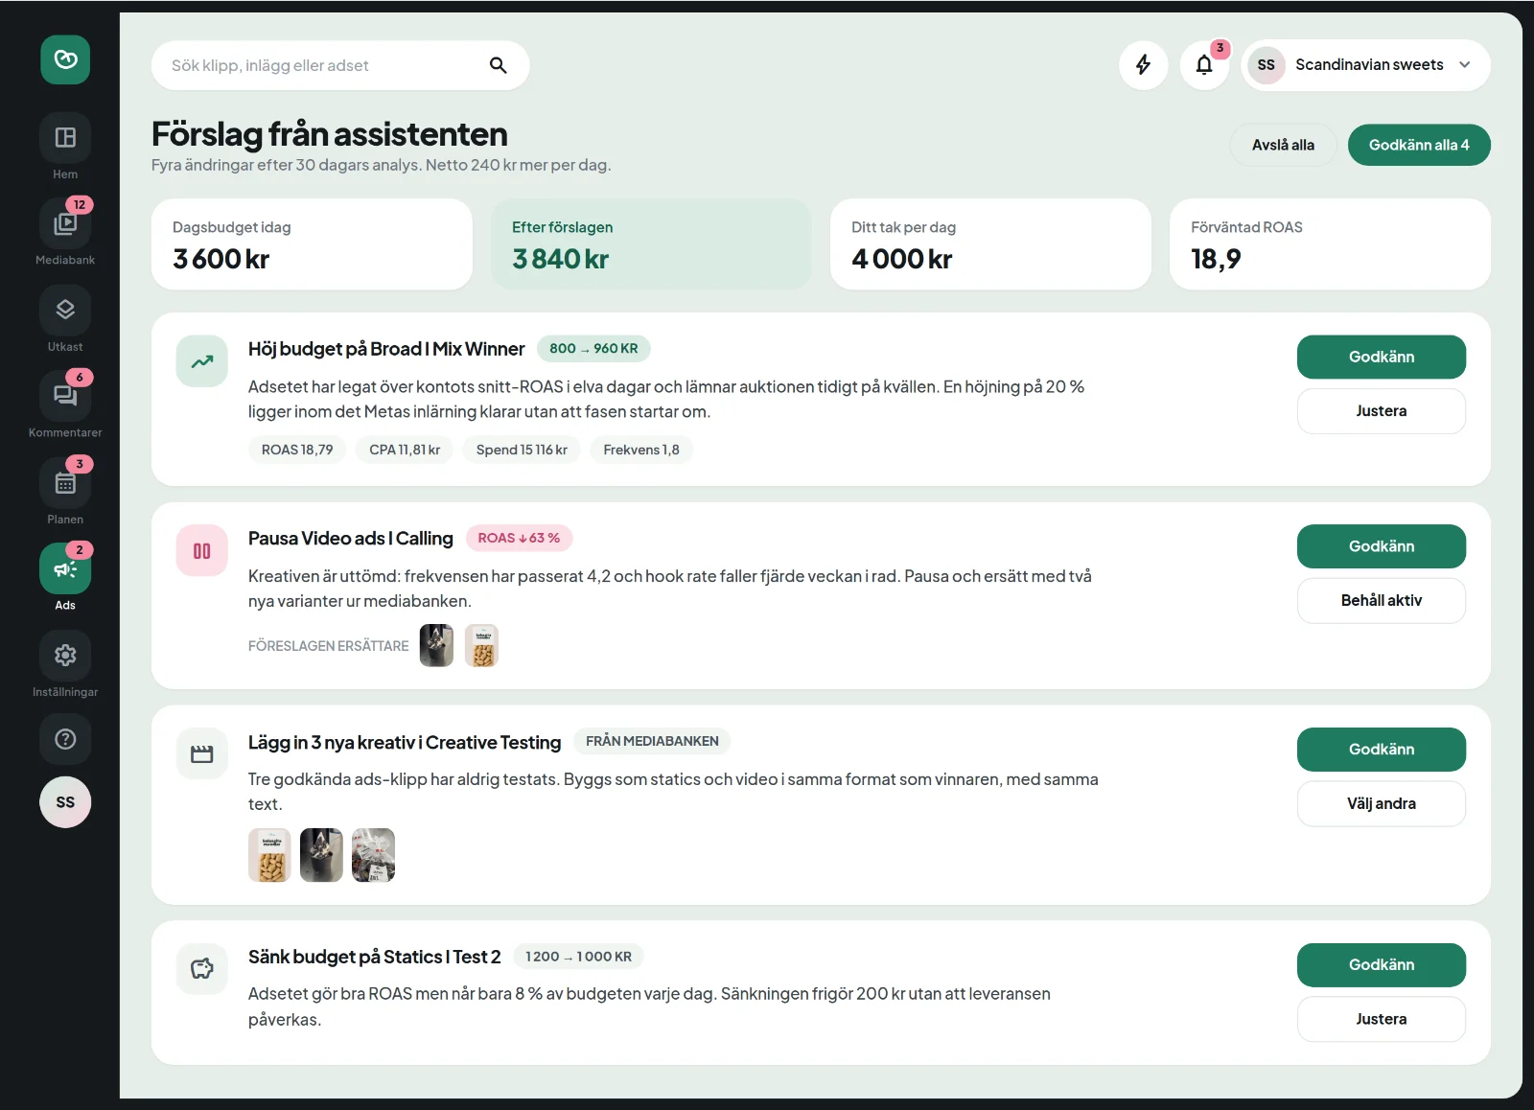
Task: Click the Frekvens 1,8 chip
Action: [x=641, y=450]
